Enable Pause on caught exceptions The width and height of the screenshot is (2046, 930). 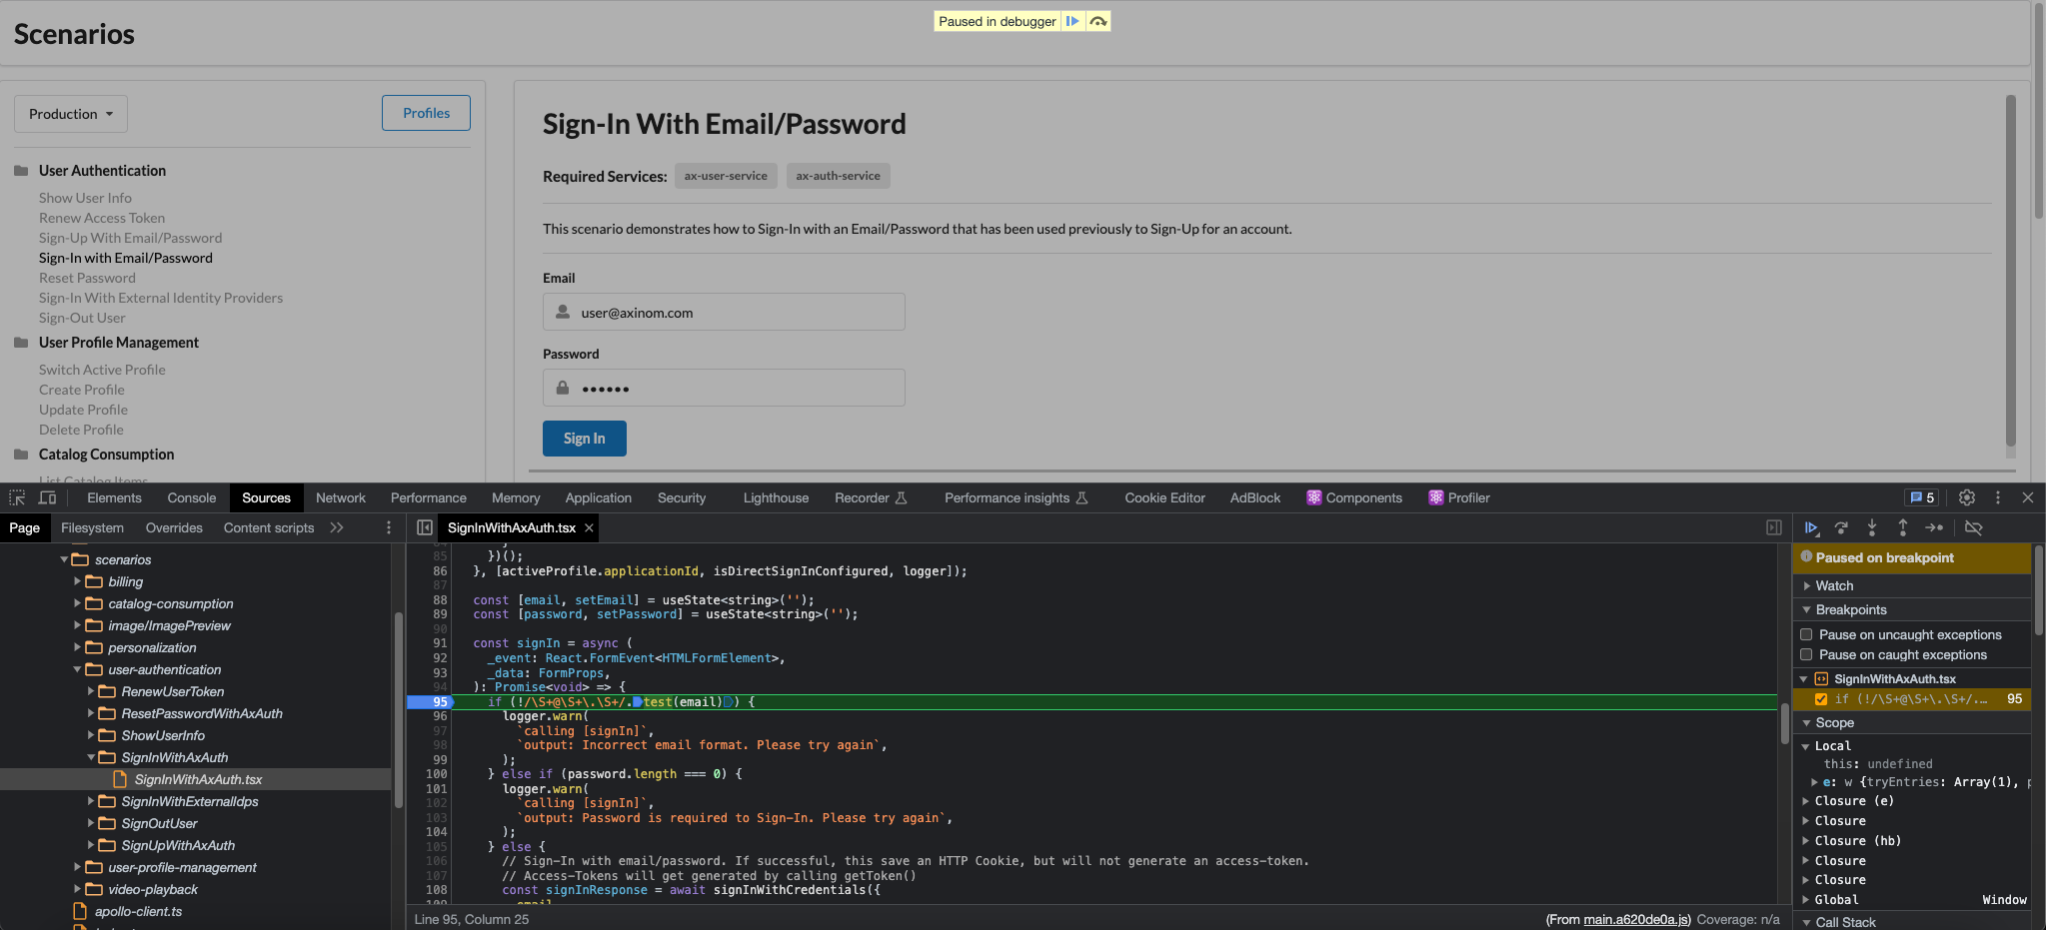[x=1805, y=654]
